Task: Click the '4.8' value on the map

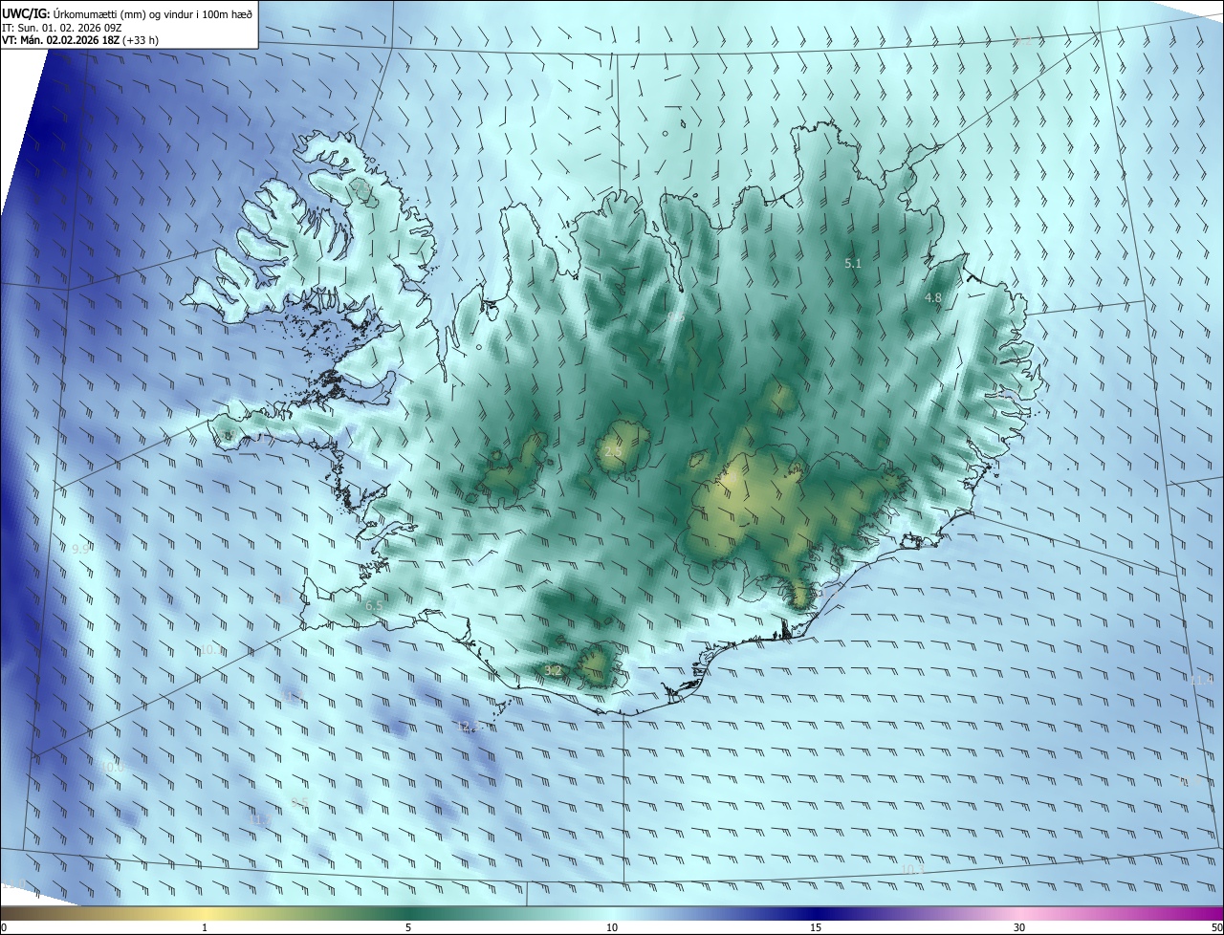Action: pyautogui.click(x=933, y=298)
